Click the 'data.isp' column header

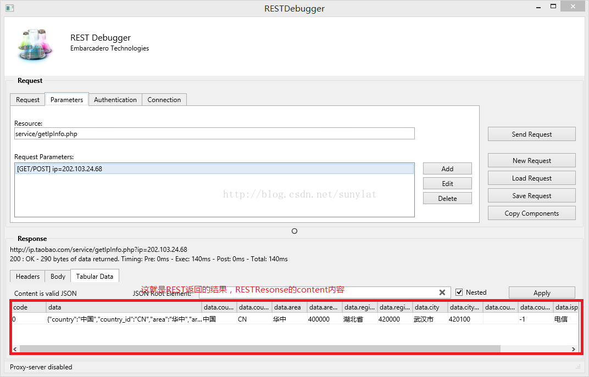[x=566, y=307]
